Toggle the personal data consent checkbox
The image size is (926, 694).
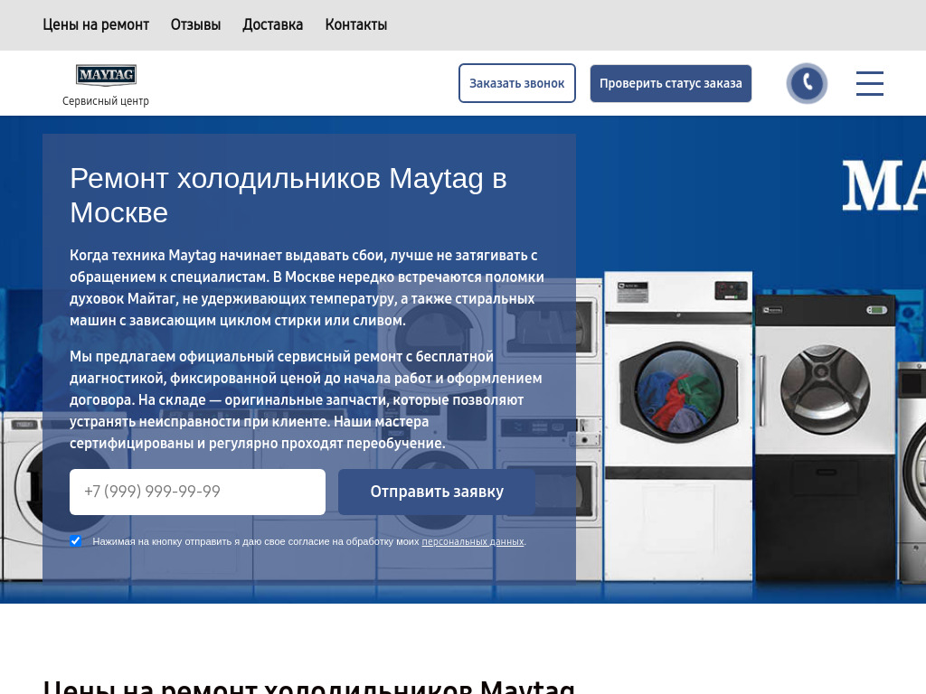coord(76,541)
